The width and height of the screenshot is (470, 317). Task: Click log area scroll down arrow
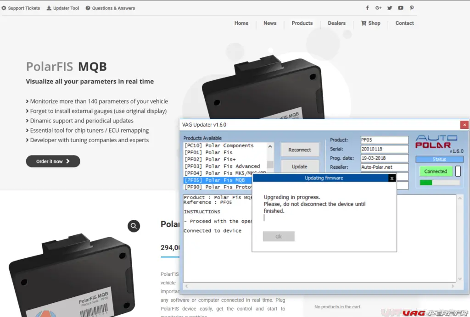pos(460,279)
